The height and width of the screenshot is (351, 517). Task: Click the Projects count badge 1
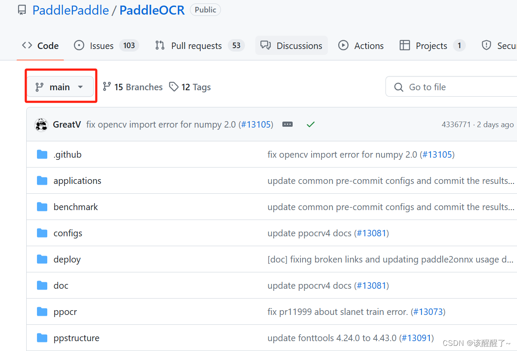(x=459, y=46)
